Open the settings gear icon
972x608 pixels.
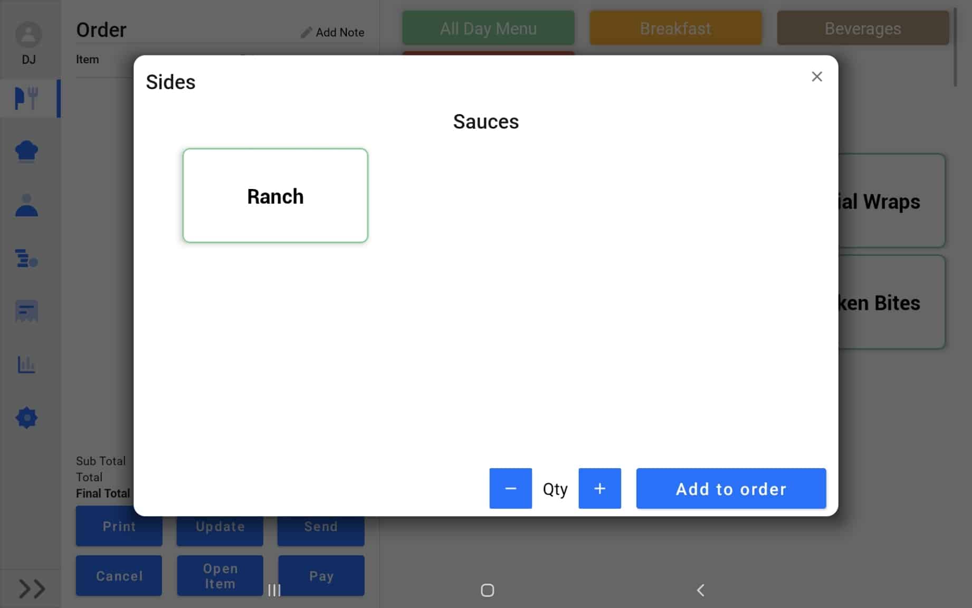pos(26,418)
